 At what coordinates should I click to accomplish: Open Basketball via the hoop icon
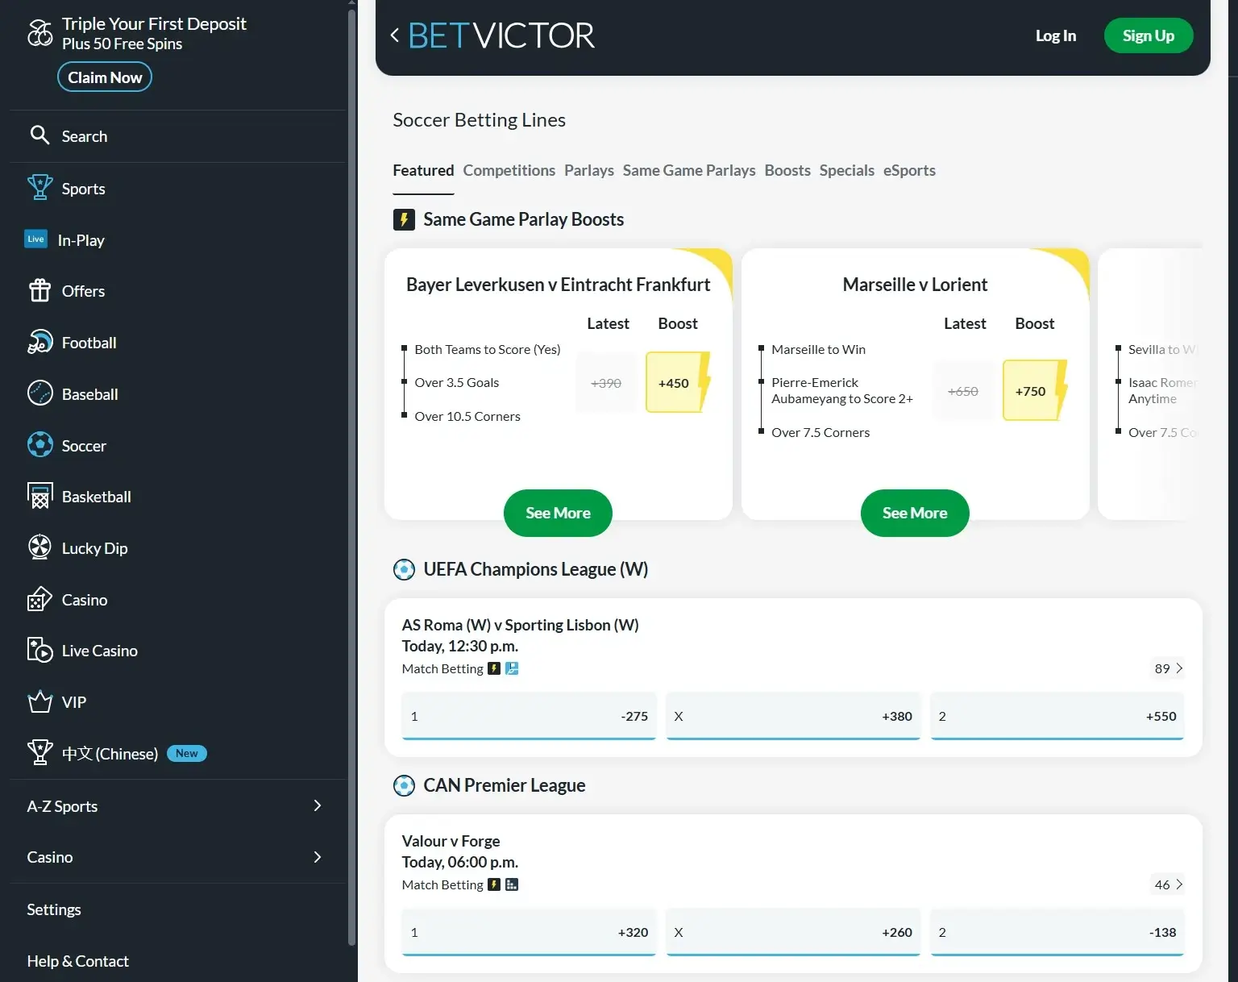click(x=39, y=497)
